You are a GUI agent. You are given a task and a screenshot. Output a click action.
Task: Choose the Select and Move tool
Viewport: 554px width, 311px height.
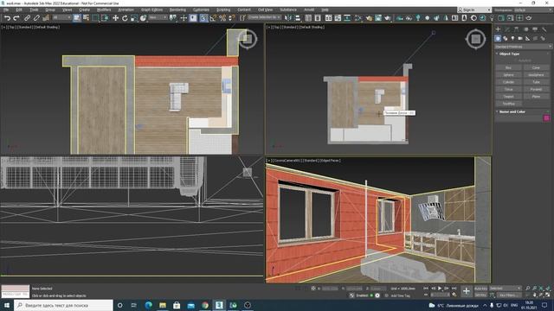(x=115, y=18)
